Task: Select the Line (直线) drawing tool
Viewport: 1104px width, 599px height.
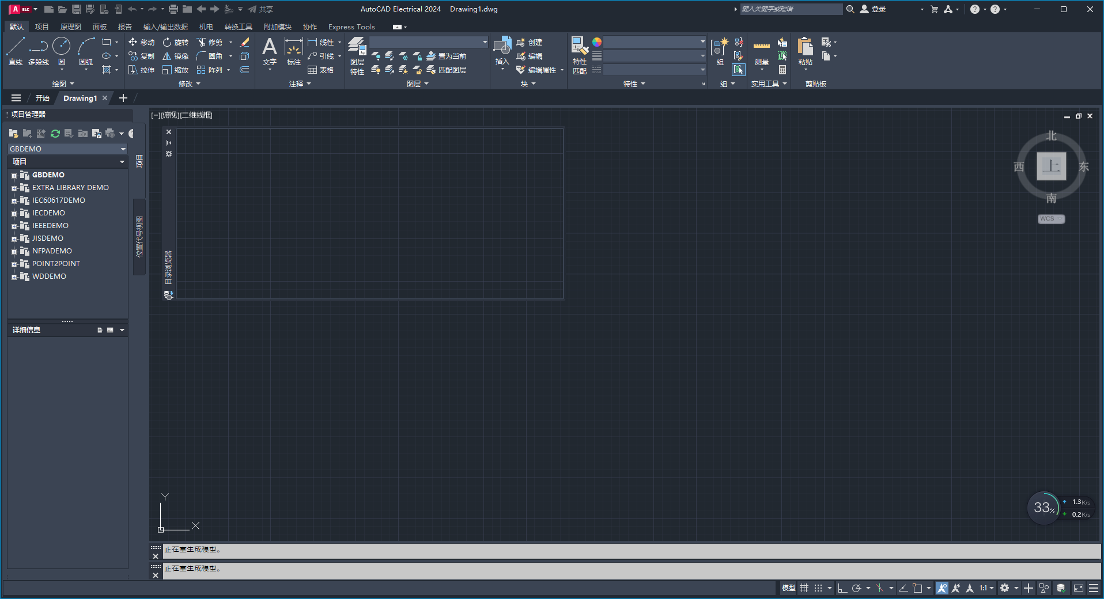Action: click(x=15, y=46)
